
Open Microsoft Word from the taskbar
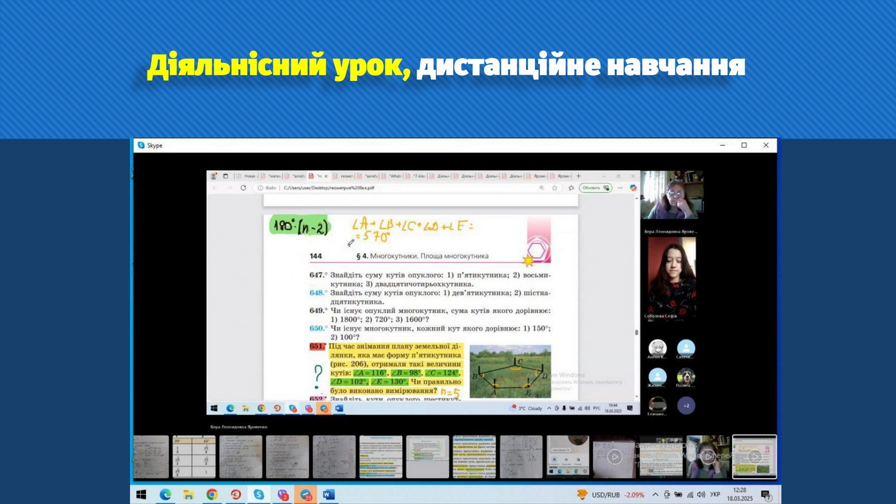[329, 495]
